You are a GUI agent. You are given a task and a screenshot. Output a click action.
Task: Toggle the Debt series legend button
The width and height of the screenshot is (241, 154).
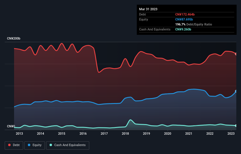click(x=14, y=145)
